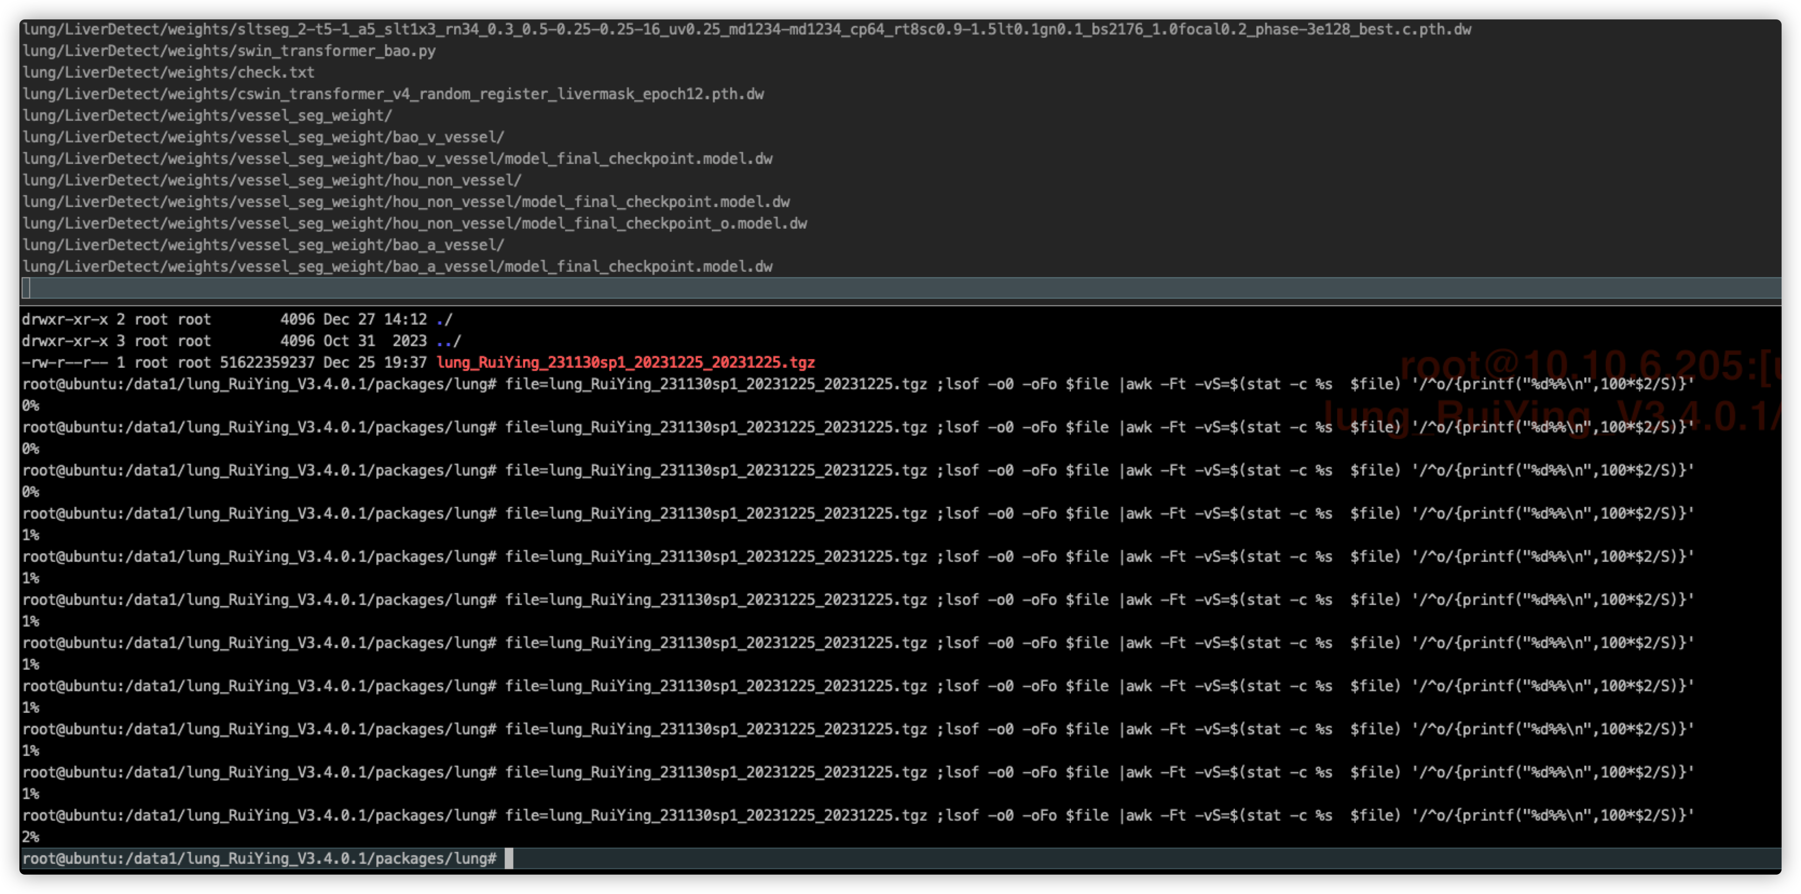
Task: Click the blue ./ directory entry
Action: click(444, 319)
